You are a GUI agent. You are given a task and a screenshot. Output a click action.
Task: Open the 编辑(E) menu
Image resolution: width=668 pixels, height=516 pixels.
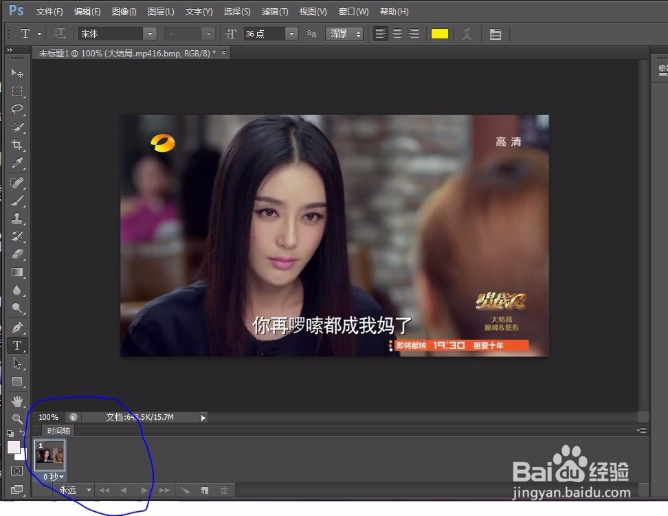pos(87,12)
